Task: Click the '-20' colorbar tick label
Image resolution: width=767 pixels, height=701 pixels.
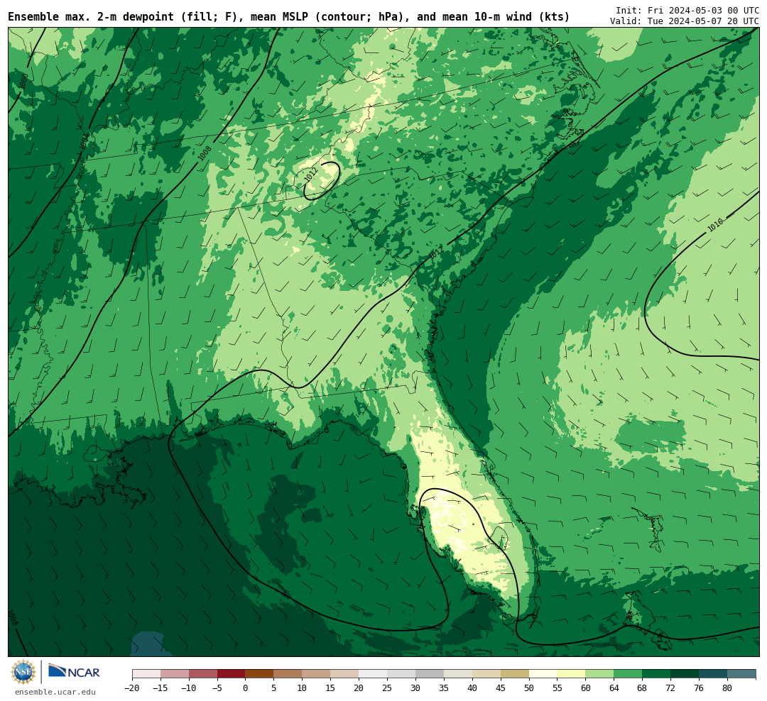Action: pyautogui.click(x=132, y=688)
